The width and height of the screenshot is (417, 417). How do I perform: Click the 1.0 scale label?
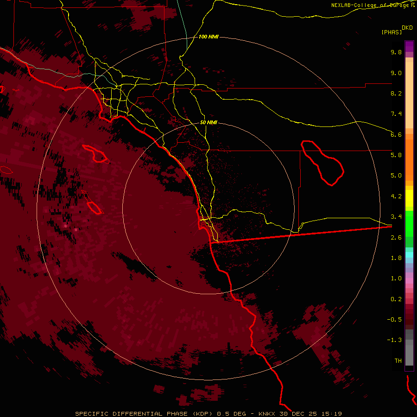(396, 278)
